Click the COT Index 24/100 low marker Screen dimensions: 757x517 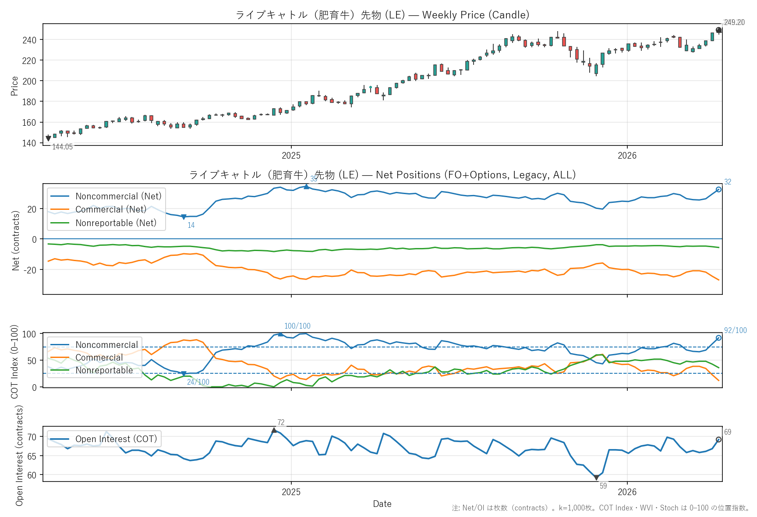(x=184, y=374)
